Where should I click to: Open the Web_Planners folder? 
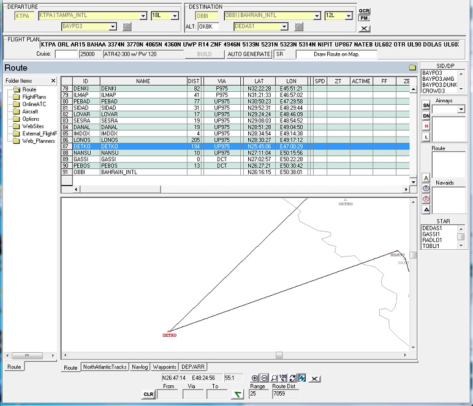38,141
